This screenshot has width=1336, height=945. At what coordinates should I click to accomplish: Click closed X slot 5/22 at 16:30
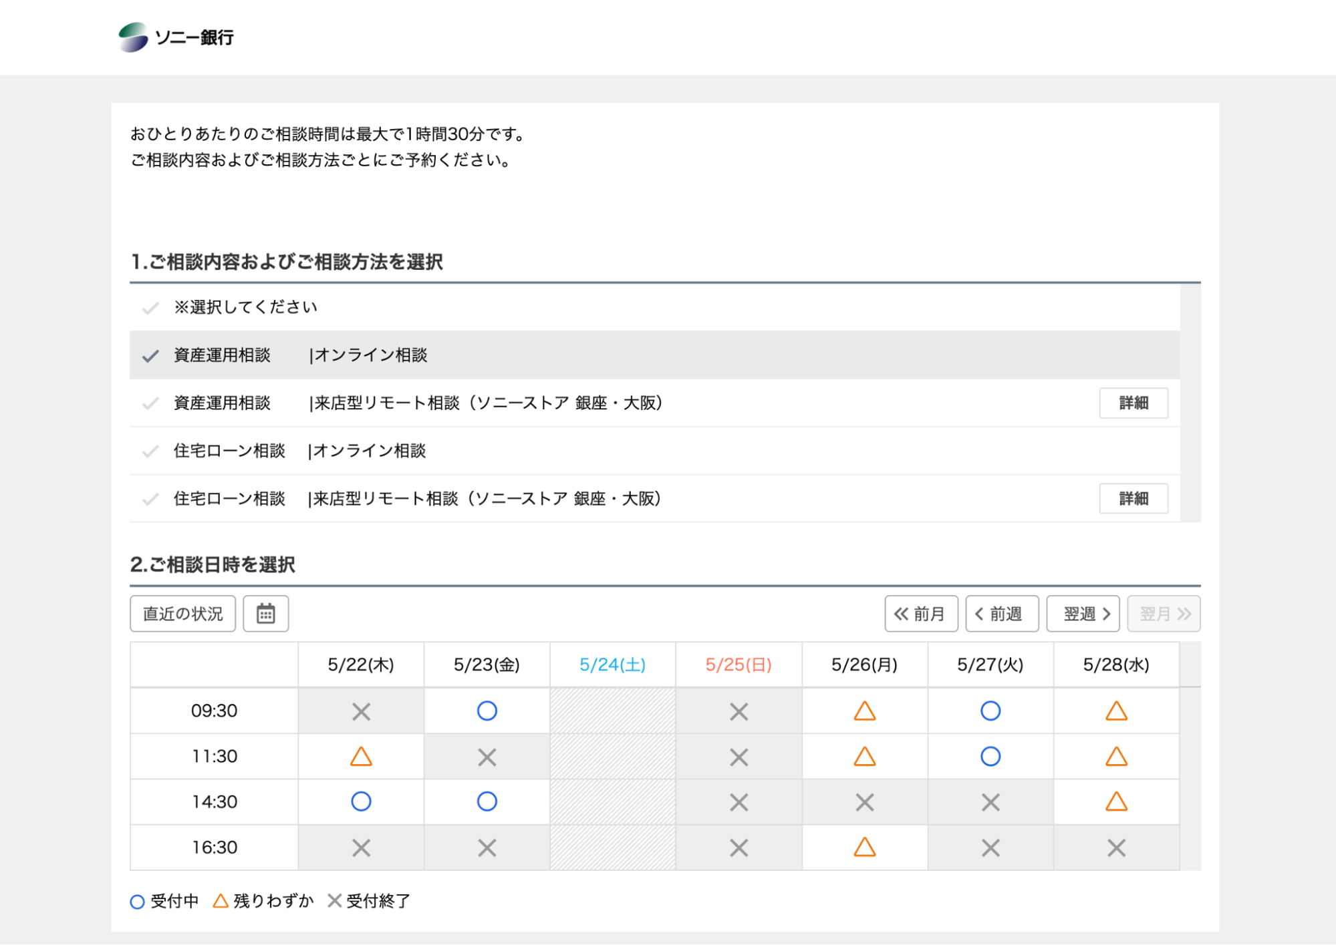pos(362,848)
